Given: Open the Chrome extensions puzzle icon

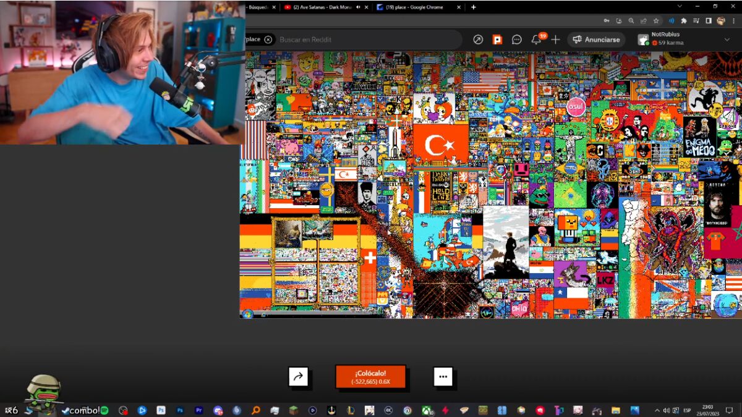Looking at the screenshot, I should (683, 21).
